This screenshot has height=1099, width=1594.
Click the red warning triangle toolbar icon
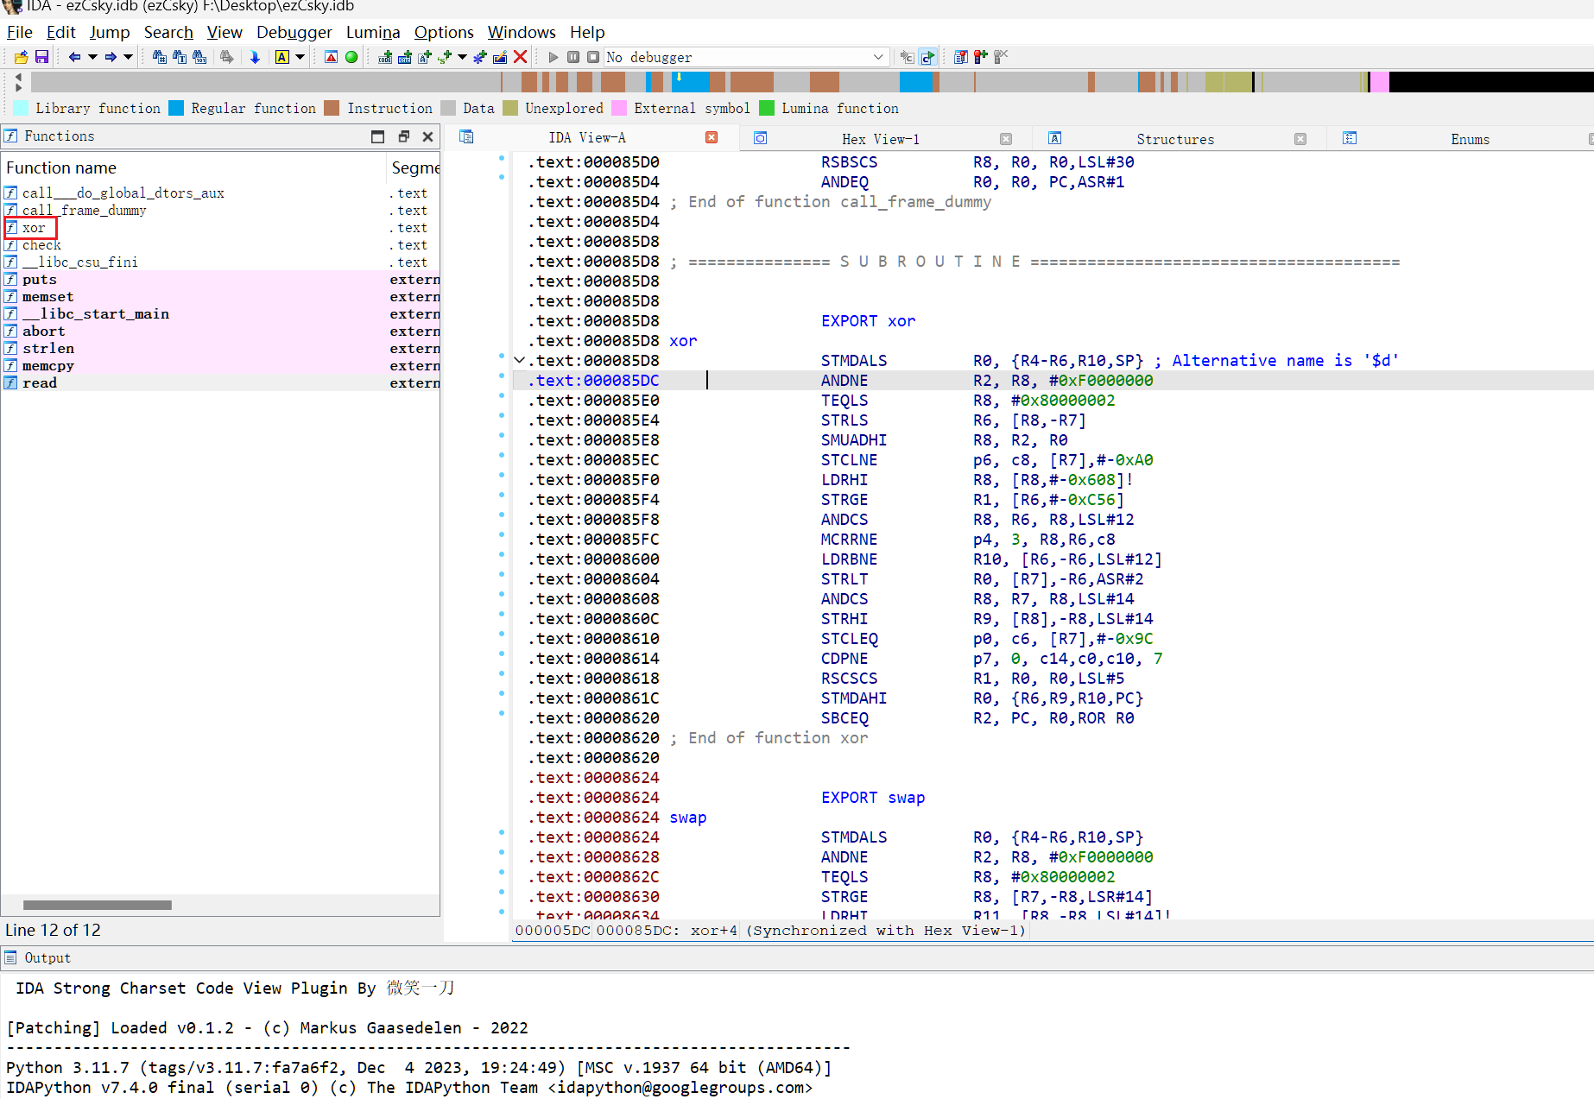click(331, 57)
